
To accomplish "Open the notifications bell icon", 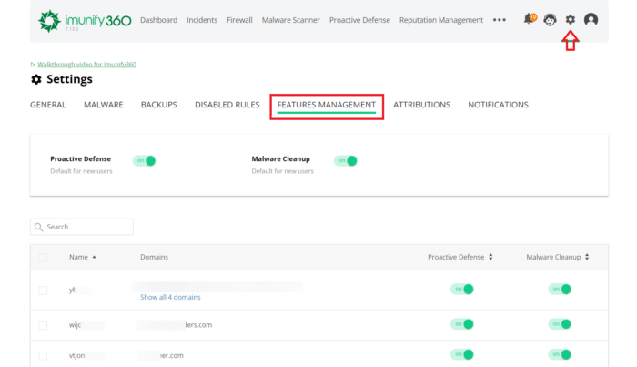I will coord(528,19).
